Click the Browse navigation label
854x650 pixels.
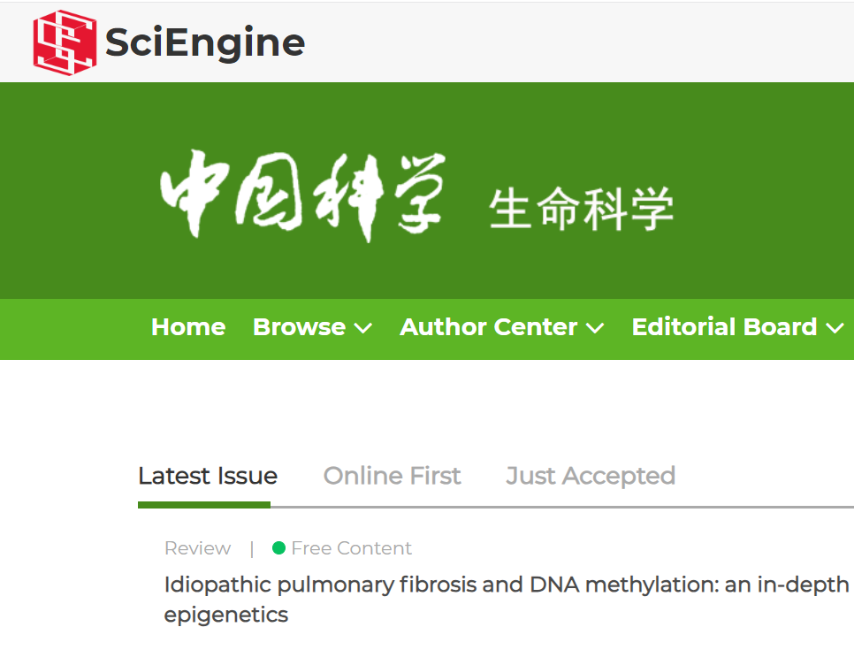click(299, 327)
